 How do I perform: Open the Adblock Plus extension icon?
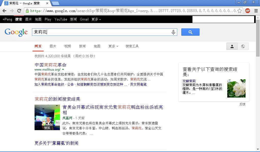click(x=248, y=11)
